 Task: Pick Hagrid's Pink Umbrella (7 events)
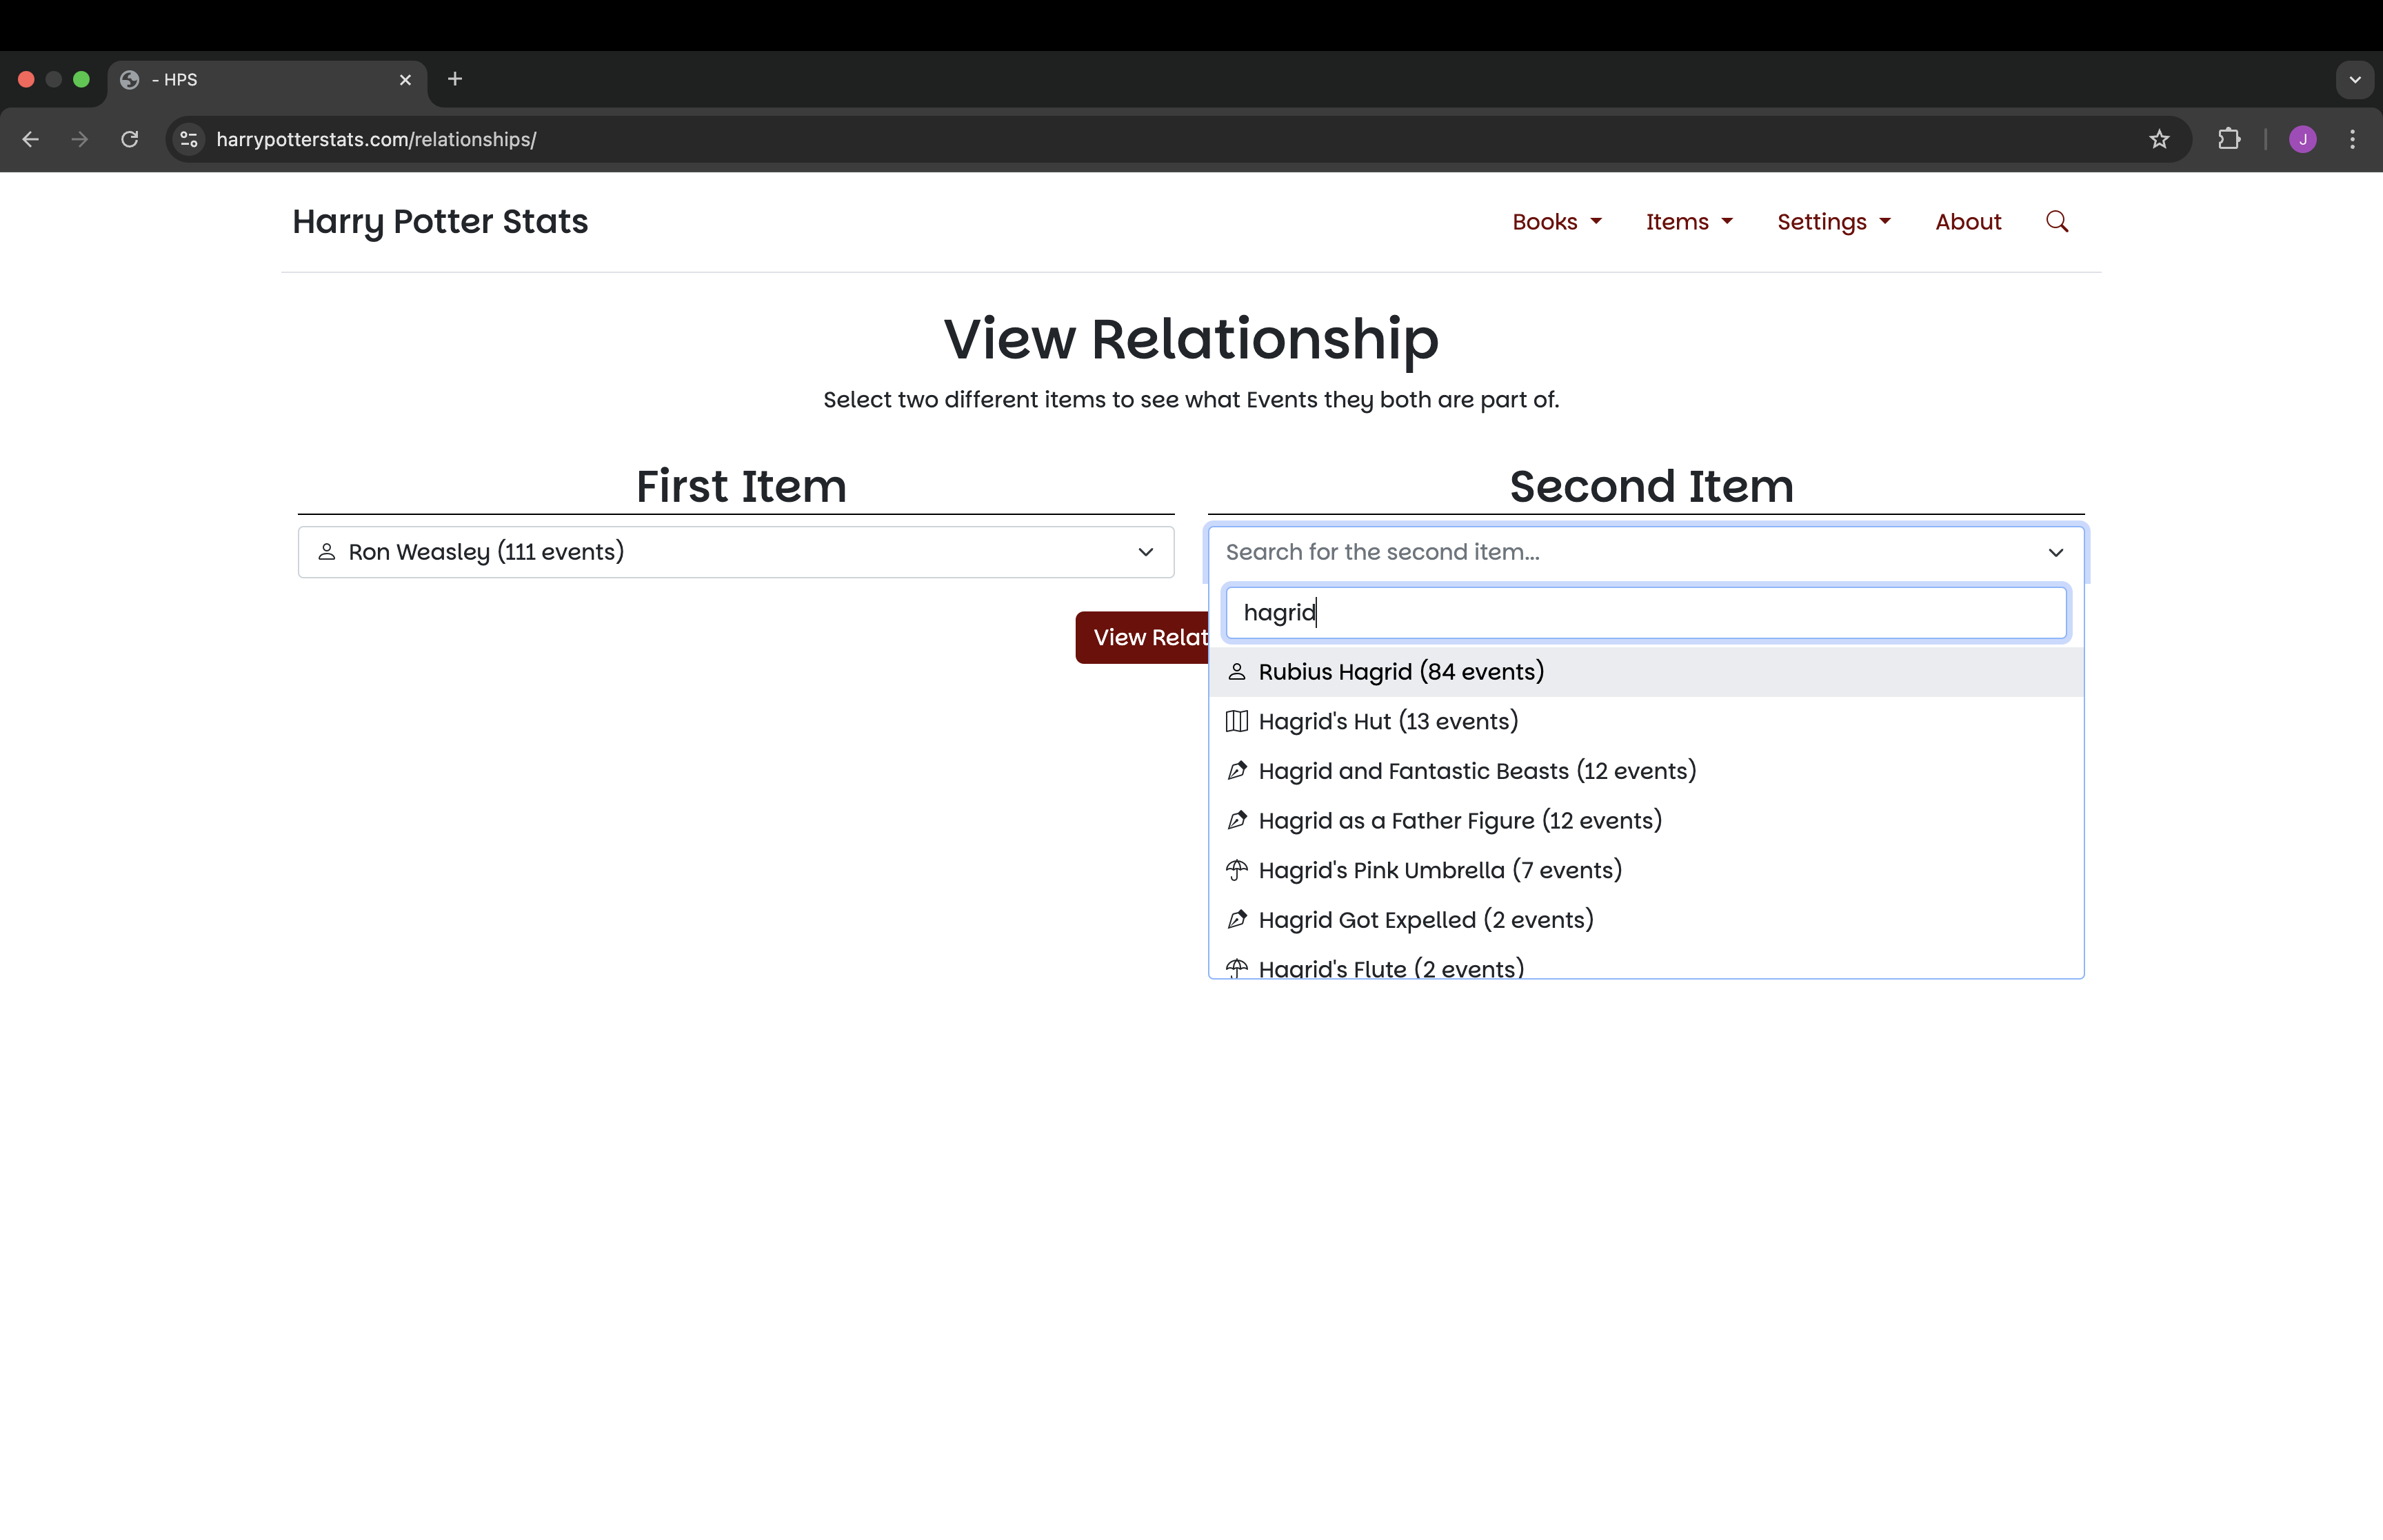[1439, 870]
